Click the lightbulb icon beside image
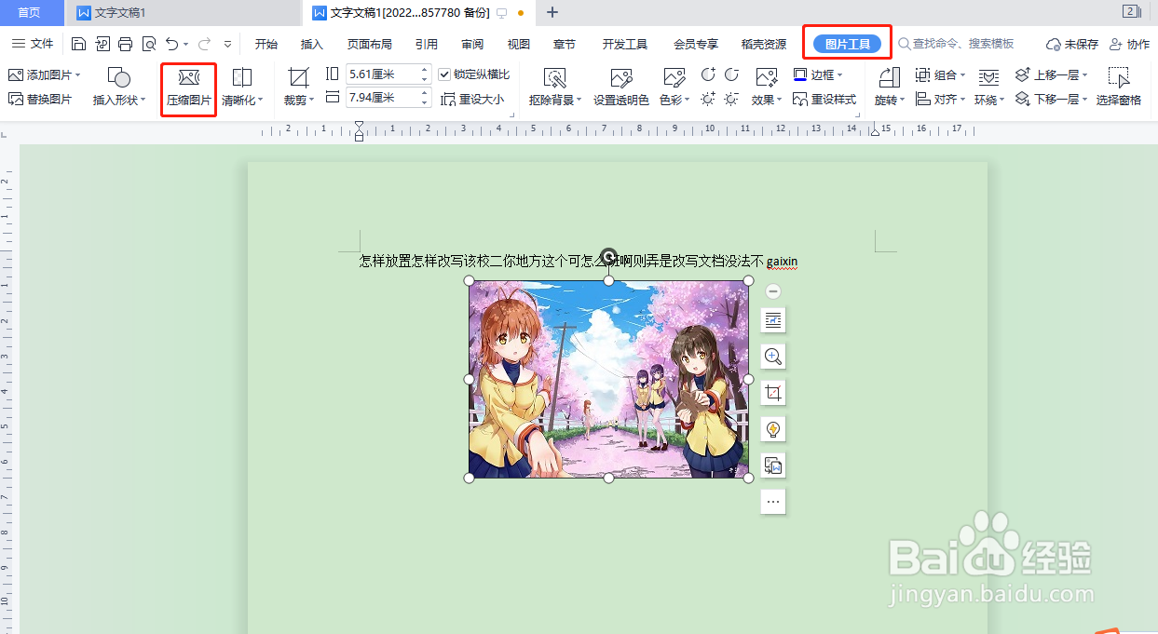This screenshot has width=1158, height=634. tap(772, 428)
